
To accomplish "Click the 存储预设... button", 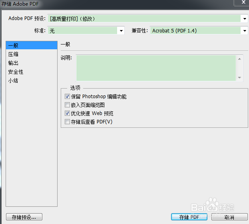I will pyautogui.click(x=24, y=217).
